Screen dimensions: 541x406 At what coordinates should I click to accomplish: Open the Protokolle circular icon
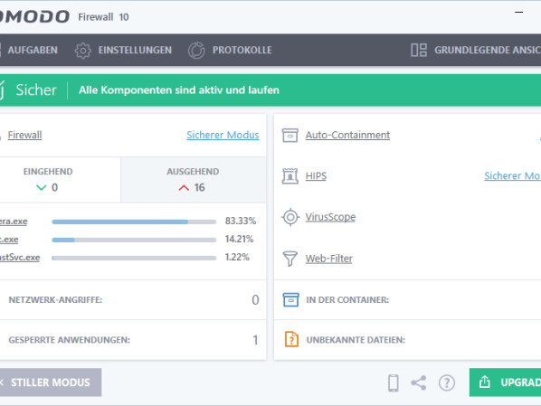click(196, 51)
